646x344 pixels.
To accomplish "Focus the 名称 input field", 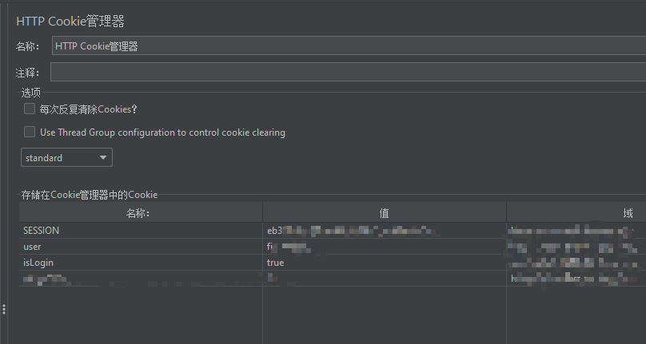I will click(349, 45).
